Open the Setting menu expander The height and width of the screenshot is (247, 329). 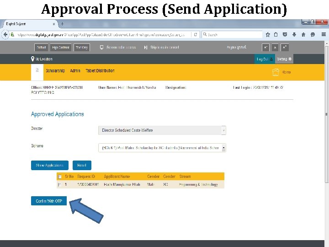click(290, 59)
